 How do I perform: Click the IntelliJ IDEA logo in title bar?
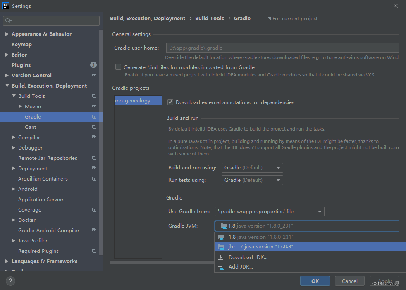[5, 5]
